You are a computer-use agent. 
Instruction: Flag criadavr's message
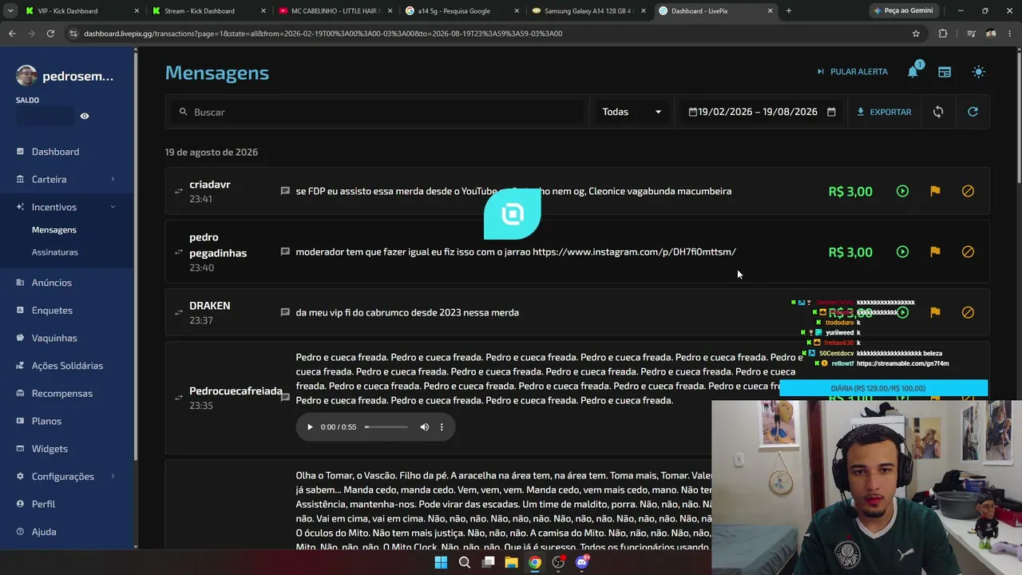(935, 191)
